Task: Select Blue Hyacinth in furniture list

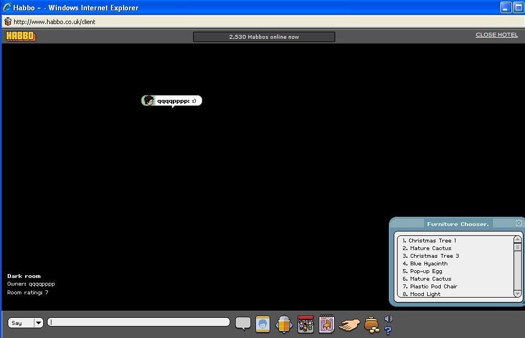Action: point(429,263)
